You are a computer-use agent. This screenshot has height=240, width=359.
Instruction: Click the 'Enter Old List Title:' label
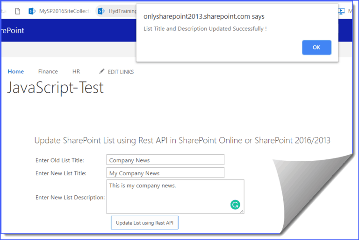60,160
